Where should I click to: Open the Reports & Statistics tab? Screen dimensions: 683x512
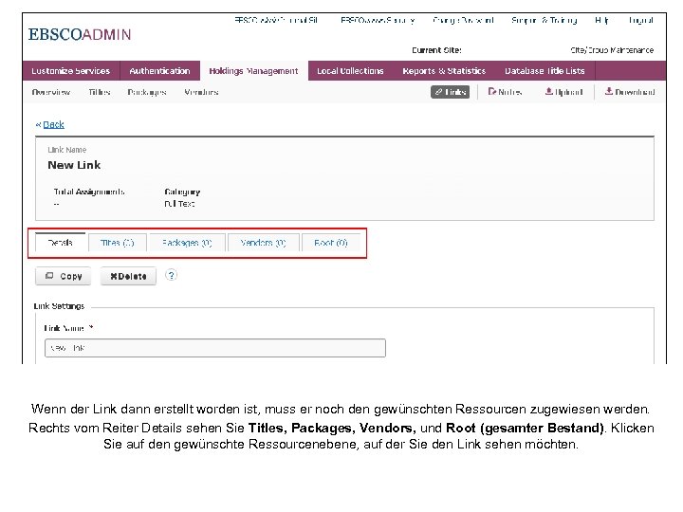tap(444, 71)
